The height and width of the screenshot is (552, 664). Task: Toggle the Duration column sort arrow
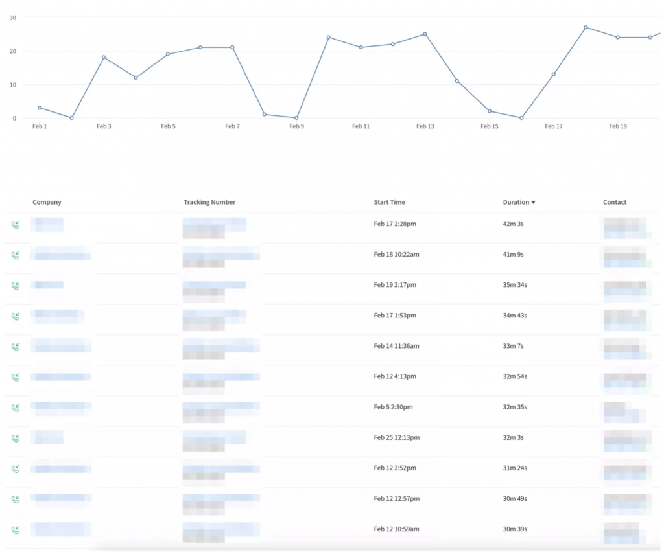coord(533,202)
